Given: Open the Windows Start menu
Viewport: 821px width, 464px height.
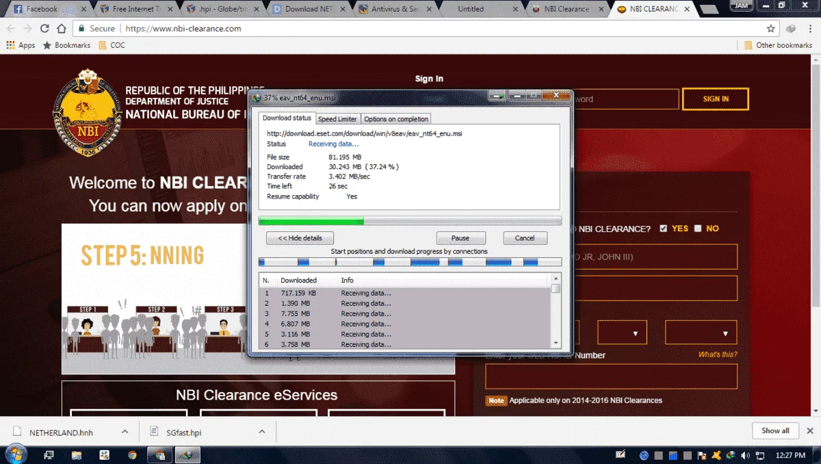Looking at the screenshot, I should (15, 454).
